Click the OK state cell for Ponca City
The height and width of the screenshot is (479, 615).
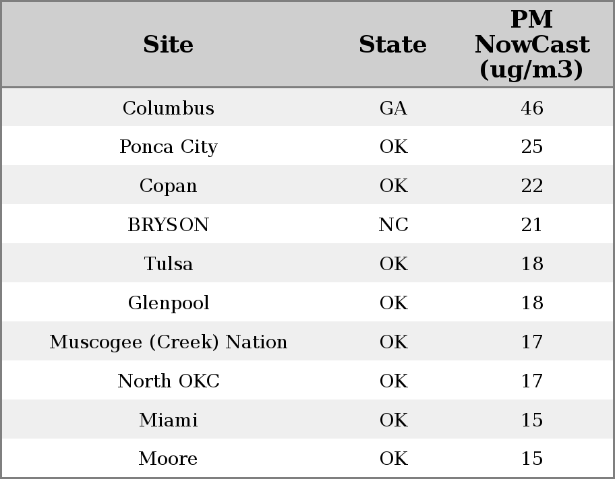[x=393, y=147]
